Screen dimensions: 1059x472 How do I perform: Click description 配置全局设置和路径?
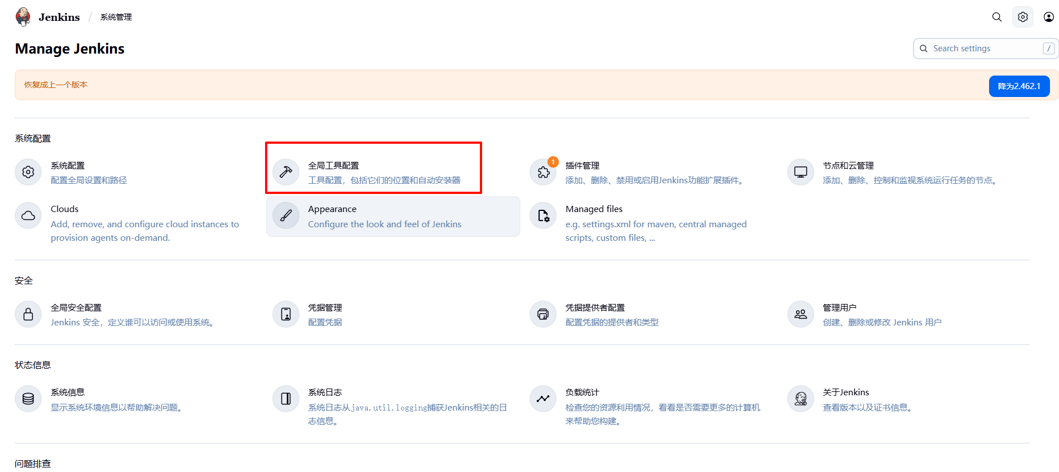coord(89,180)
